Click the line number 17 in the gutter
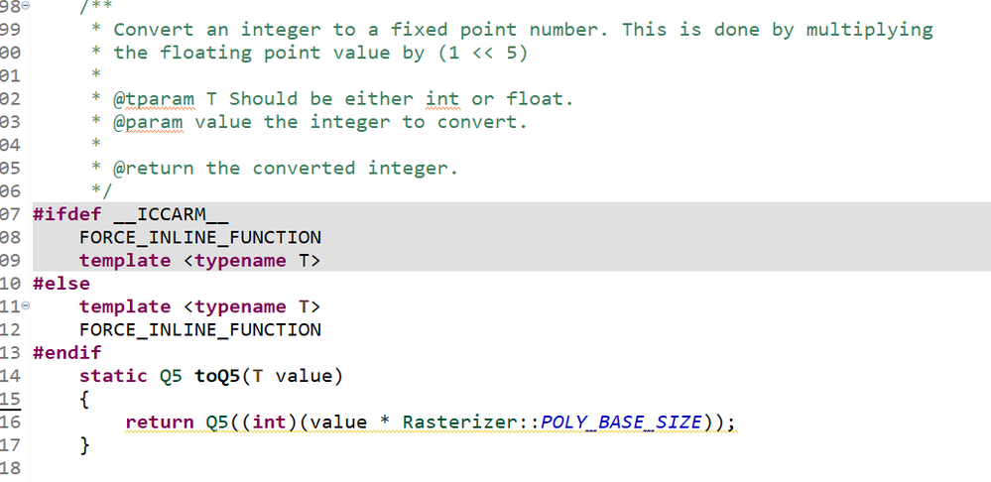The width and height of the screenshot is (991, 482). tap(11, 445)
